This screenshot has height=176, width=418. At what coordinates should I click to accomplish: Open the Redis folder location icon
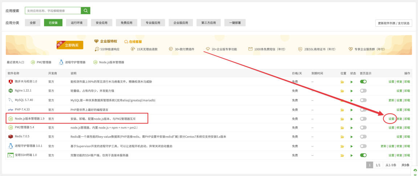[342, 137]
